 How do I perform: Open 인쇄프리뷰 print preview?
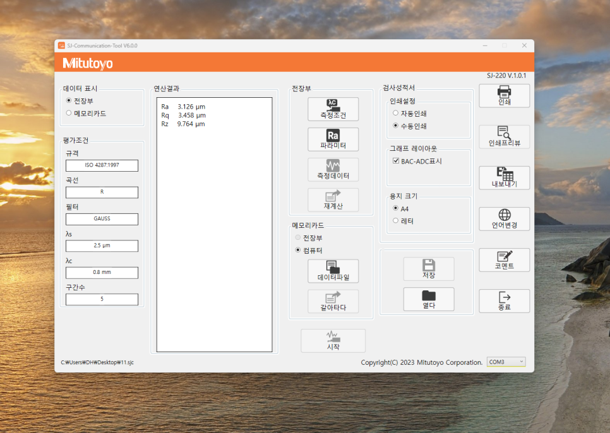tap(504, 137)
